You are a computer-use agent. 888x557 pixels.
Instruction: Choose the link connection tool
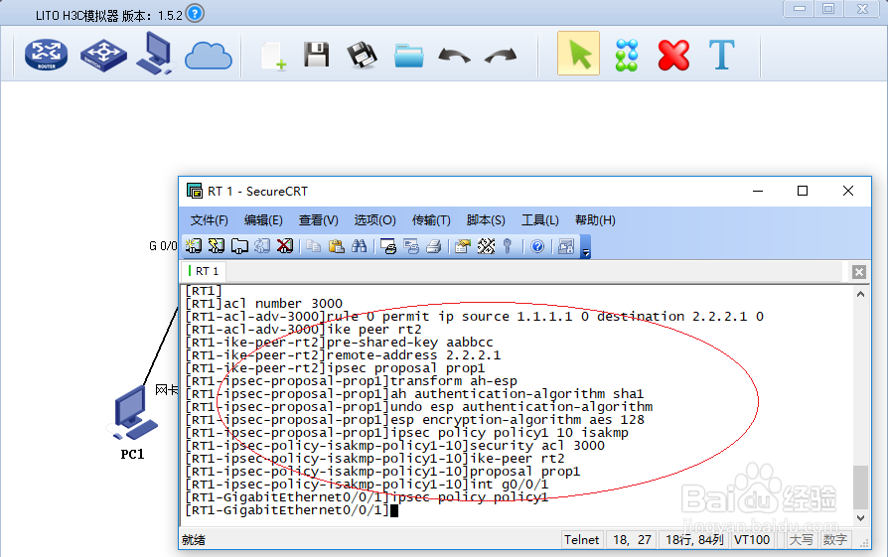coord(627,55)
